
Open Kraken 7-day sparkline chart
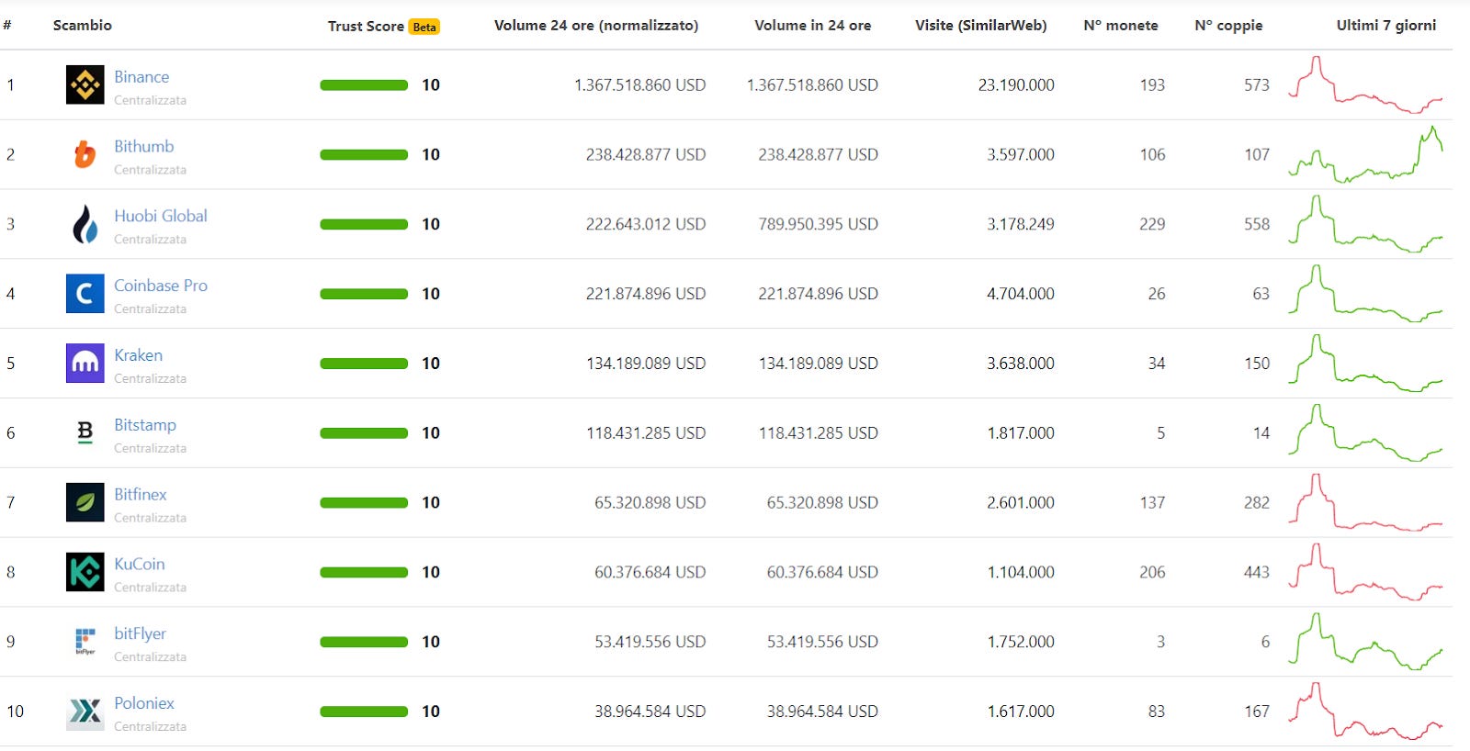click(1365, 364)
